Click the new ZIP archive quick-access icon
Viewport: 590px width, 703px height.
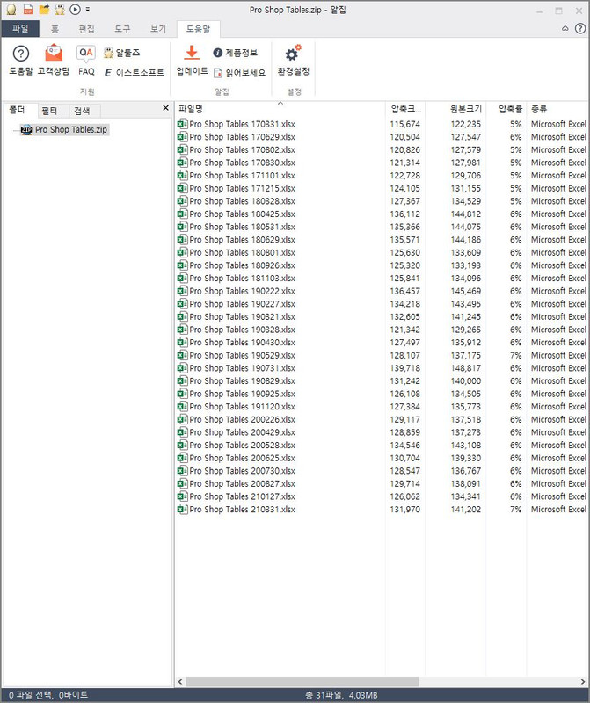[x=28, y=10]
